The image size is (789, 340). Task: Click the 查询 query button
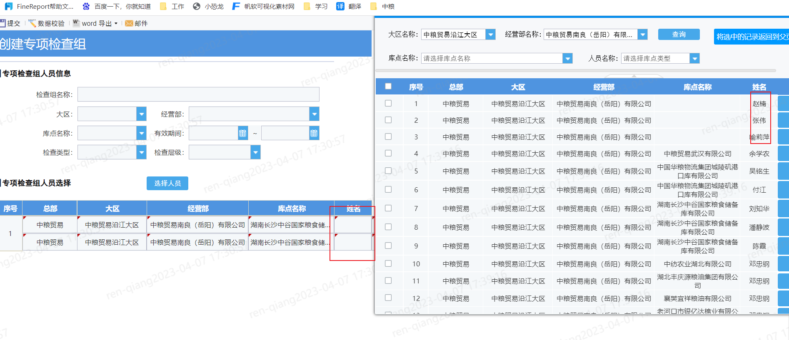[x=679, y=35]
